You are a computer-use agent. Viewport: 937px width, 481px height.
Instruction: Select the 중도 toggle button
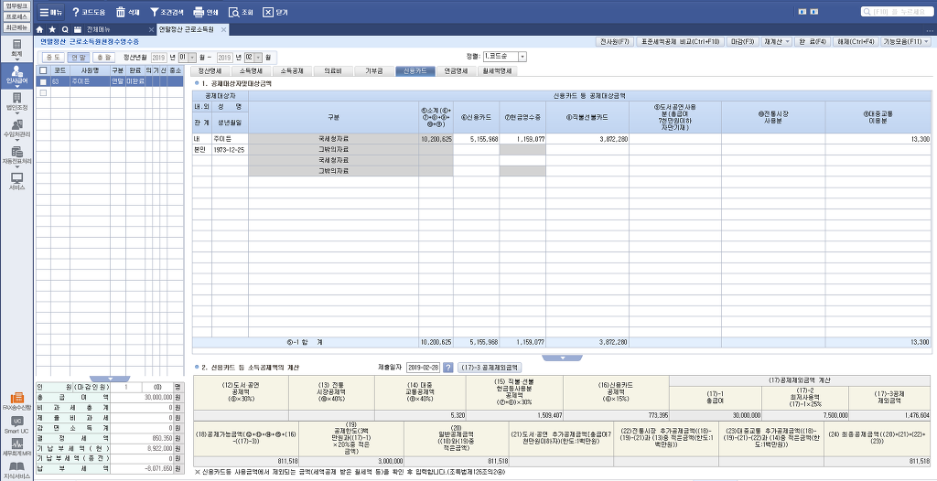[x=54, y=58]
